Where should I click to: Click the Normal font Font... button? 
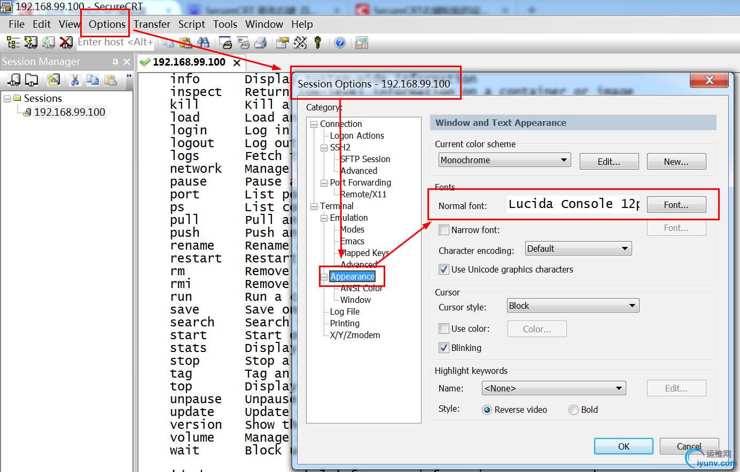click(676, 205)
